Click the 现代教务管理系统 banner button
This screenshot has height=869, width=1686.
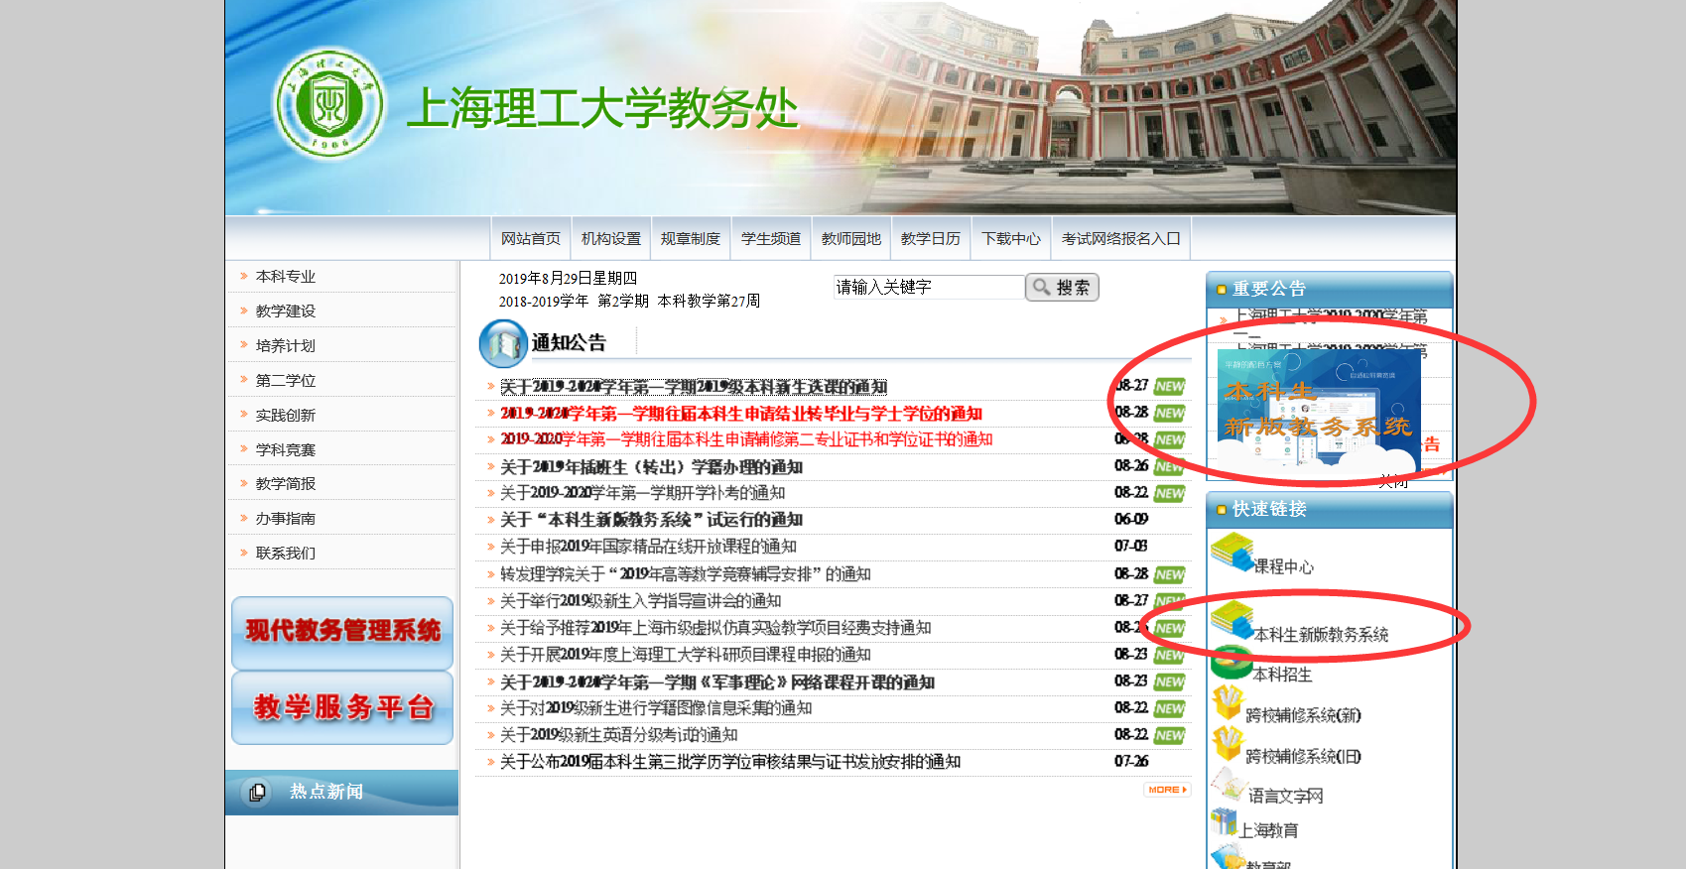(x=342, y=632)
